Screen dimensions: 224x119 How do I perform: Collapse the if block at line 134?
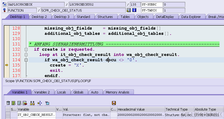pyautogui.click(x=26, y=60)
